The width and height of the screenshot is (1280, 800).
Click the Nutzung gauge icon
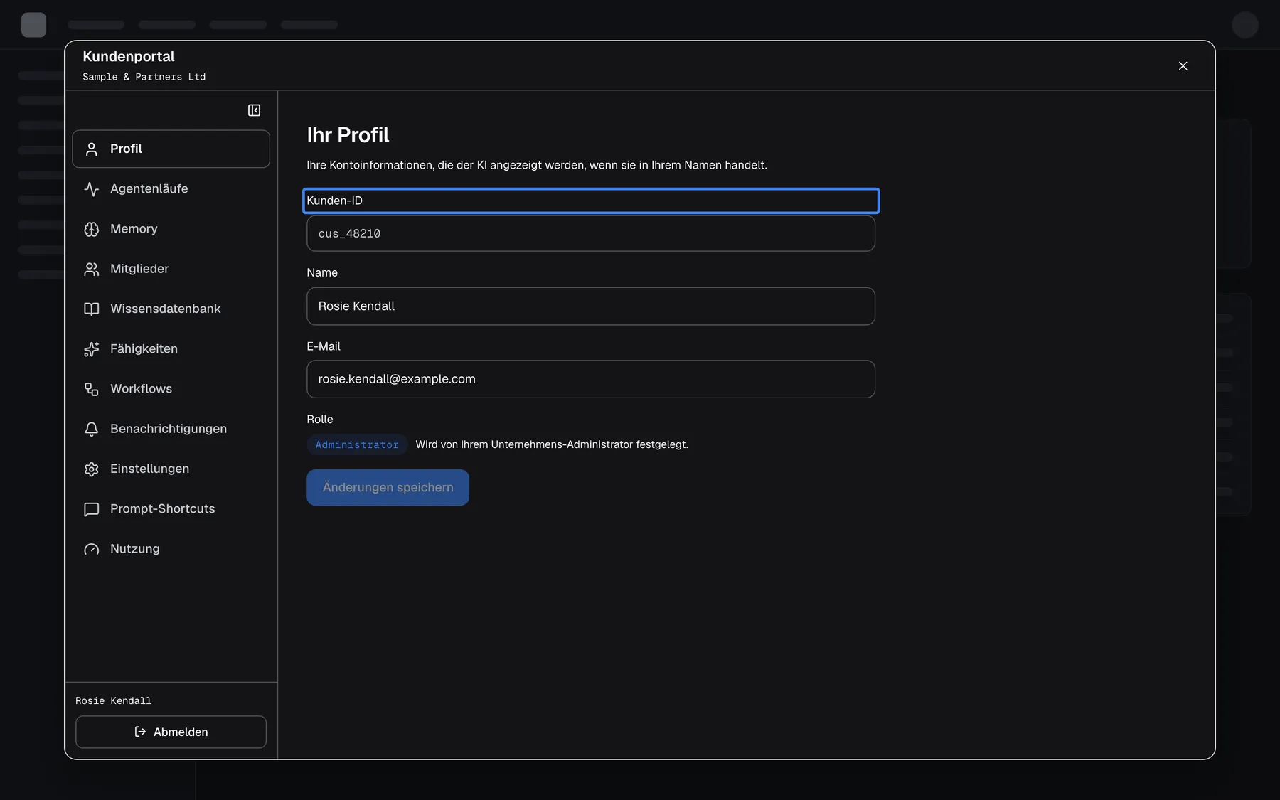(91, 549)
